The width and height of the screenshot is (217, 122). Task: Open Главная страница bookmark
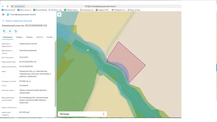(71, 10)
